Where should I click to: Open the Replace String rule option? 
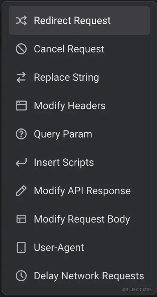pyautogui.click(x=79, y=78)
